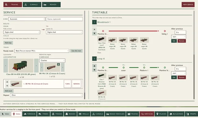This screenshot has height=118, width=198.
Task: Click the New Service button
Action: [x=188, y=5]
